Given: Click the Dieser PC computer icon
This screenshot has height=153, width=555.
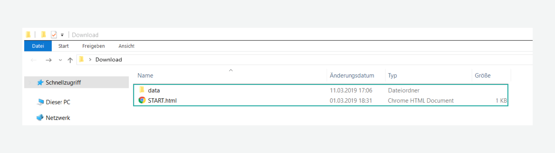Looking at the screenshot, I should tap(40, 102).
